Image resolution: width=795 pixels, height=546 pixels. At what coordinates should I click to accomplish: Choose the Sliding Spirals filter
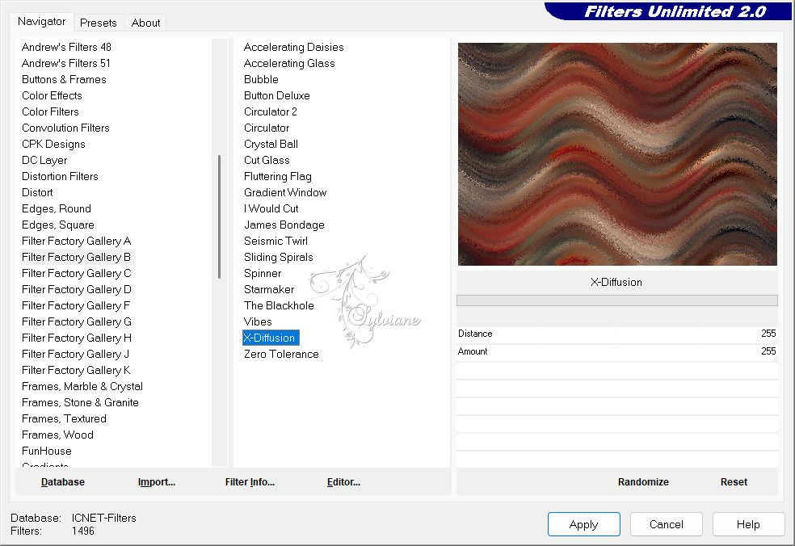279,258
